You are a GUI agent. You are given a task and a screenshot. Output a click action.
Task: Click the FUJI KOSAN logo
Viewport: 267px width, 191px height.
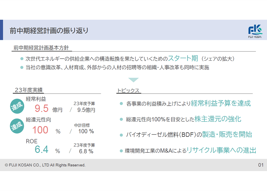(255, 31)
